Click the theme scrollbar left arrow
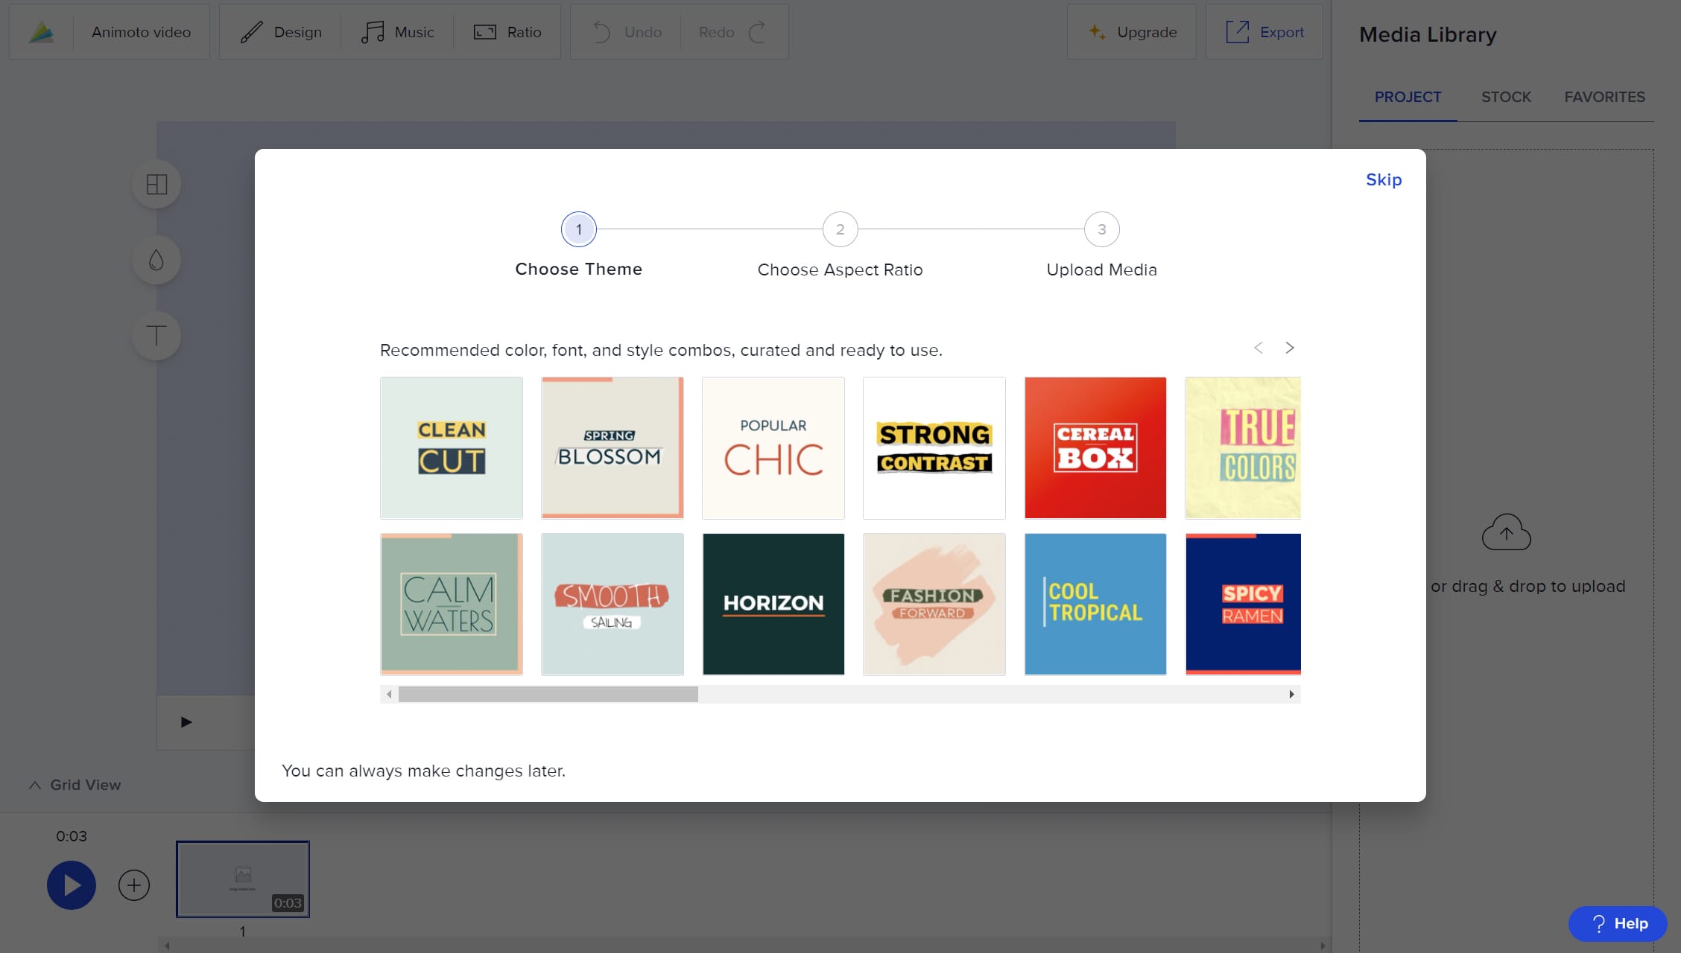This screenshot has width=1681, height=953. coord(389,694)
